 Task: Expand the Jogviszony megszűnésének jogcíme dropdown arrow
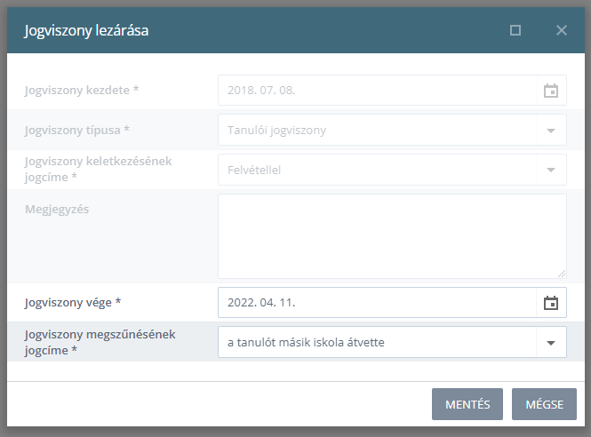tap(551, 343)
